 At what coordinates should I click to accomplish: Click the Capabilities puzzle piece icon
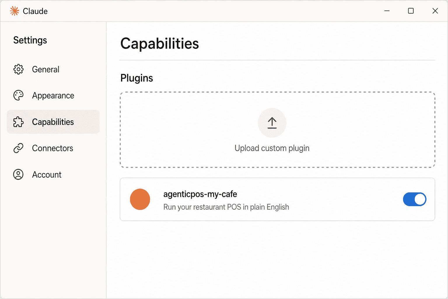pos(18,122)
